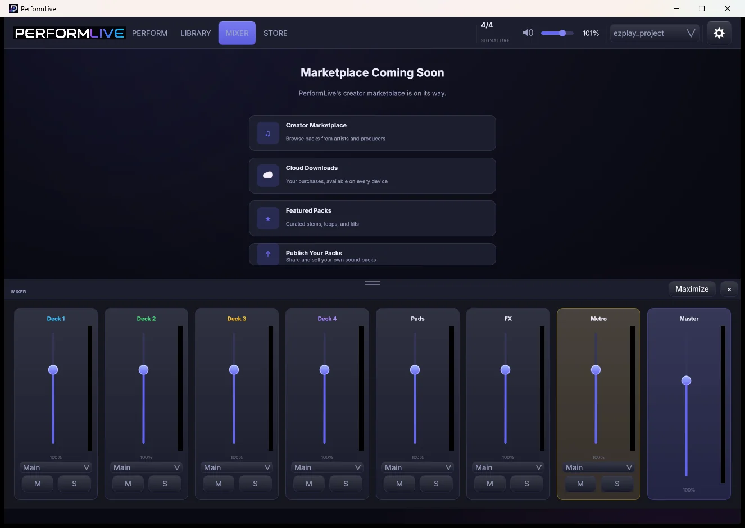Open Deck 2 Main output dropdown

pyautogui.click(x=147, y=467)
